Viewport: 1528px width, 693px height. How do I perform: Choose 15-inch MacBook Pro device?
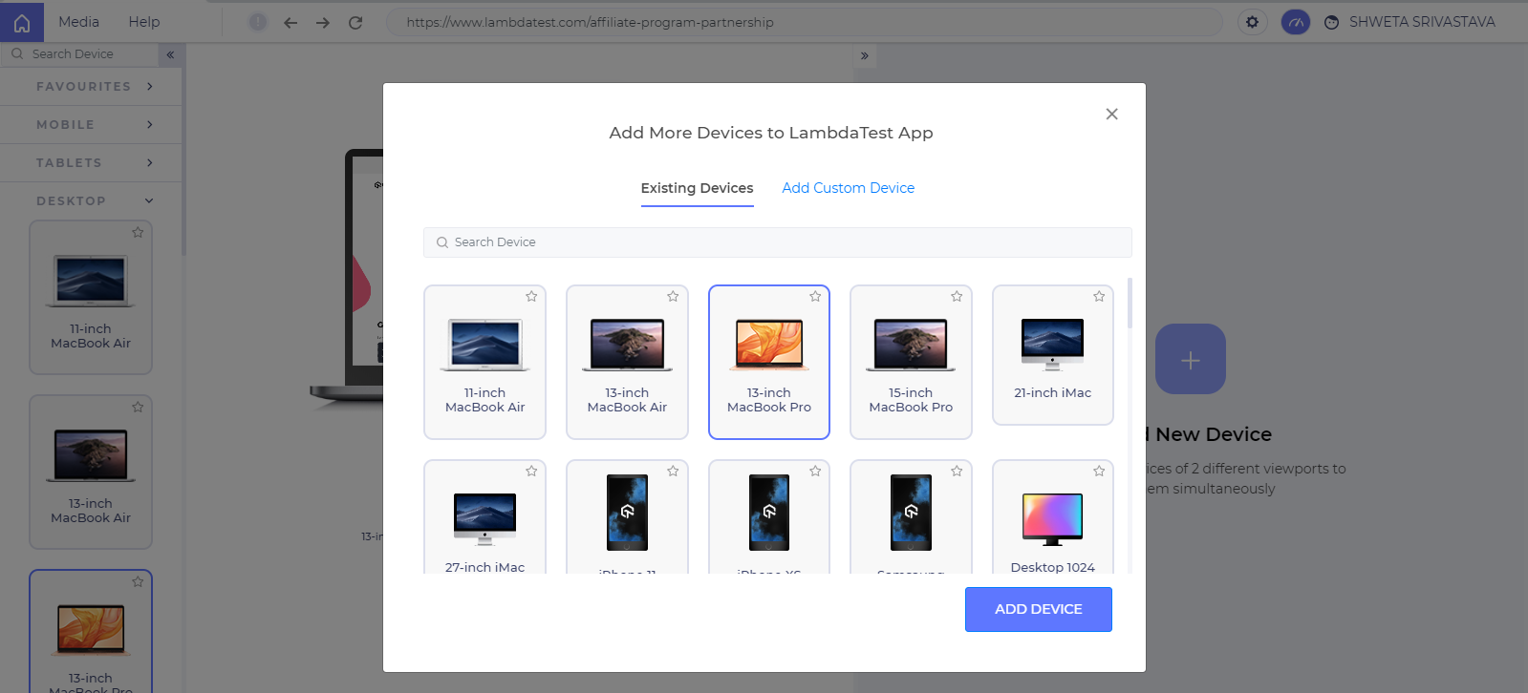[x=911, y=363]
